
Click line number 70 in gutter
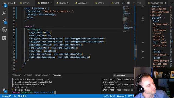[x=14, y=8]
